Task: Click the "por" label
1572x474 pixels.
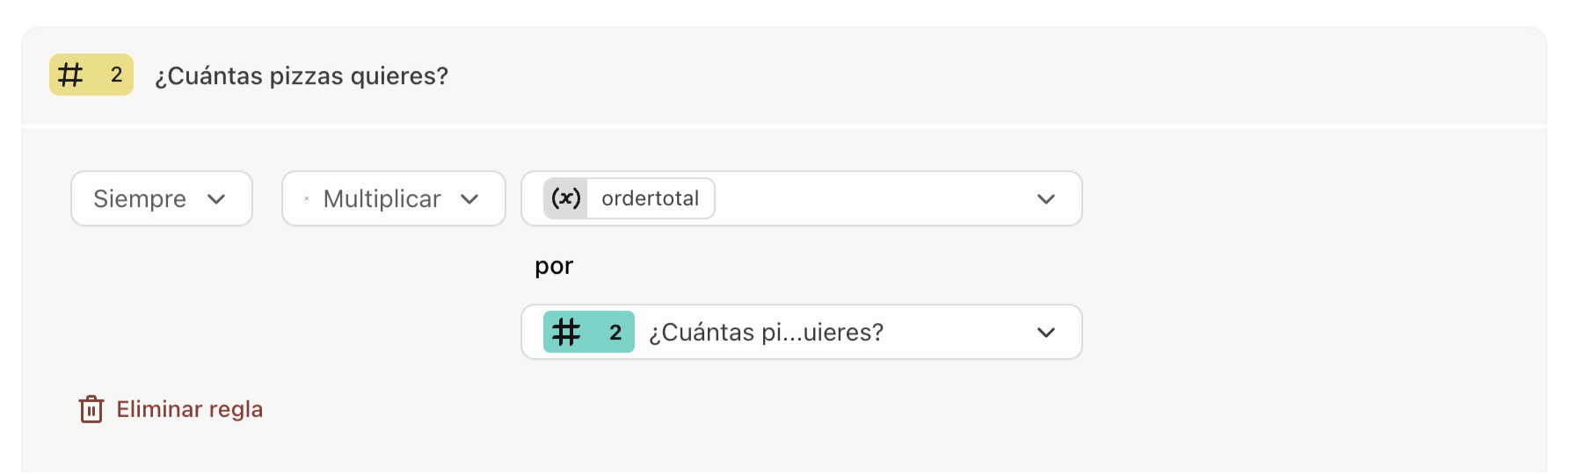Action: 554,266
